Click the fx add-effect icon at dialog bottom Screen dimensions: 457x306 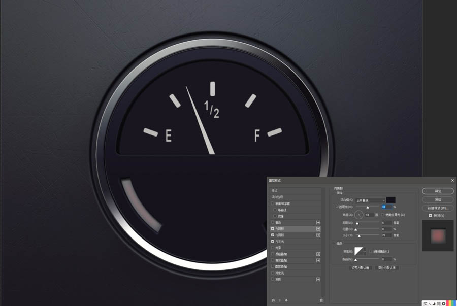tap(273, 300)
